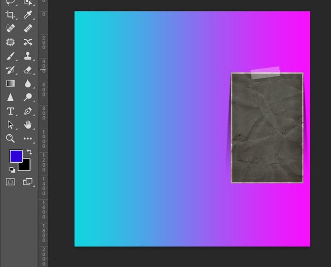Screen dimensions: 331x267
Task: Select the Lasso tool at toolbar top
Action: point(10,3)
